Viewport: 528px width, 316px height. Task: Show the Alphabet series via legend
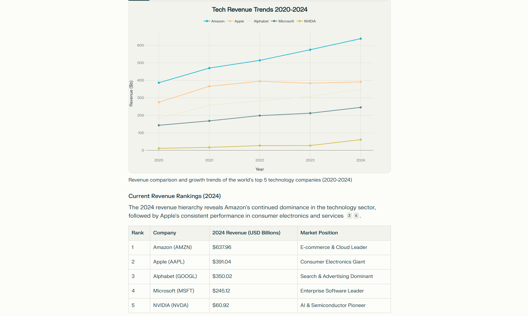click(x=258, y=21)
